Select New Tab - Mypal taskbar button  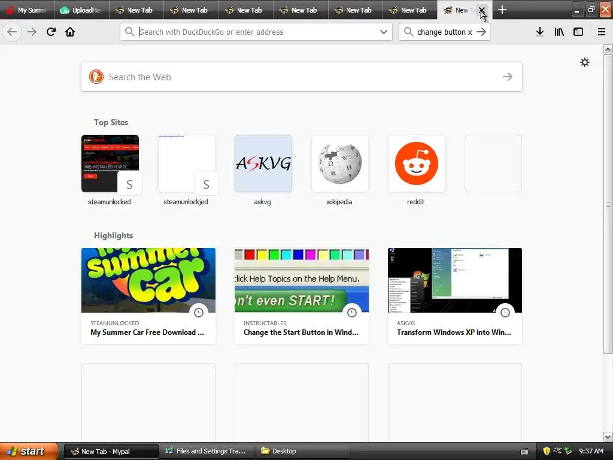click(x=111, y=452)
